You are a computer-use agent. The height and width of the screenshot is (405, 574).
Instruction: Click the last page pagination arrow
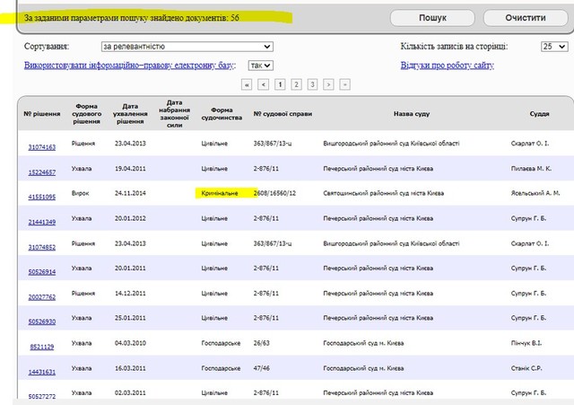tap(344, 84)
